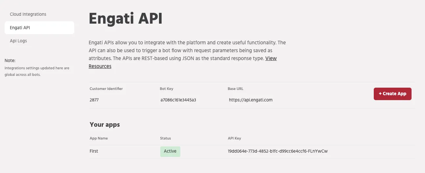Click the Integrations settings note text
Image resolution: width=425 pixels, height=173 pixels.
click(x=37, y=71)
